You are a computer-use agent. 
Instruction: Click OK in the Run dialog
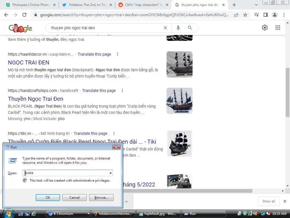tap(48, 198)
